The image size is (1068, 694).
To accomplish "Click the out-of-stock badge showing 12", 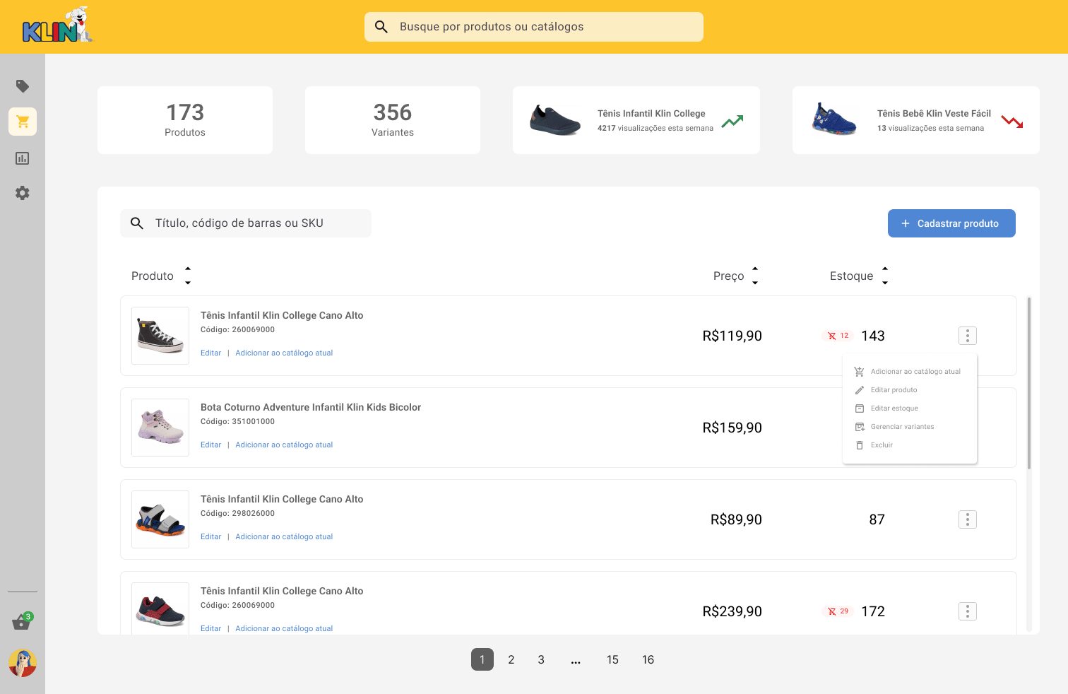I will point(838,336).
